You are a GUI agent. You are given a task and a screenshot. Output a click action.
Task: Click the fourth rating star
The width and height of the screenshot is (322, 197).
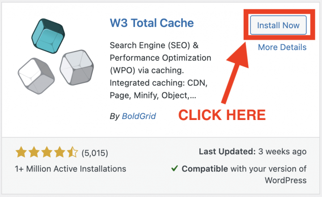[59, 153]
